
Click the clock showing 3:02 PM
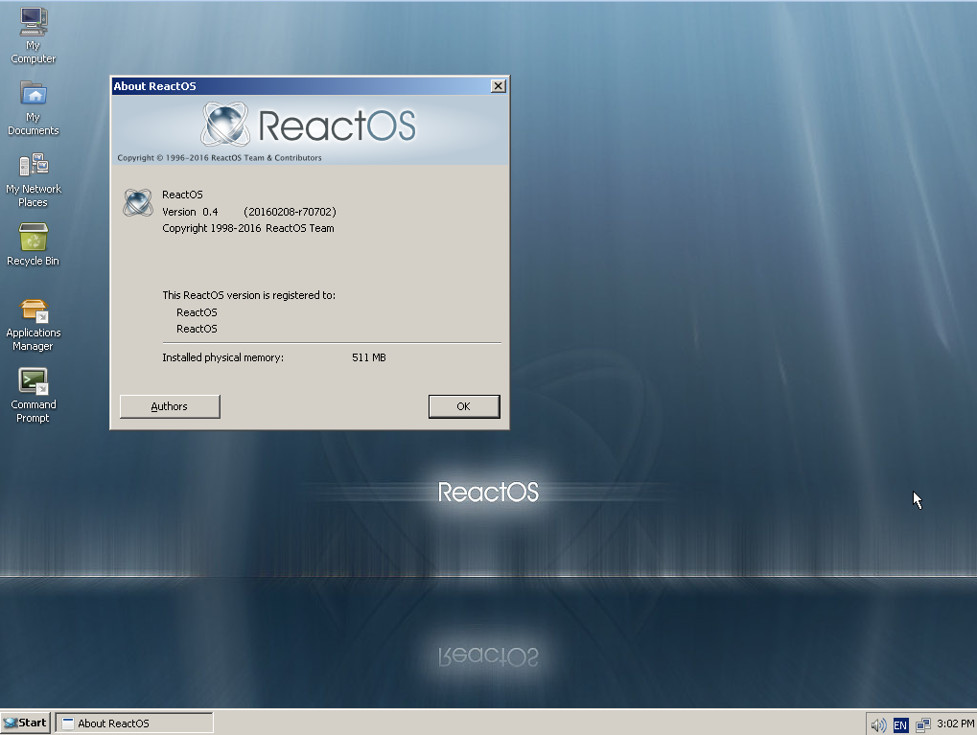coord(955,724)
